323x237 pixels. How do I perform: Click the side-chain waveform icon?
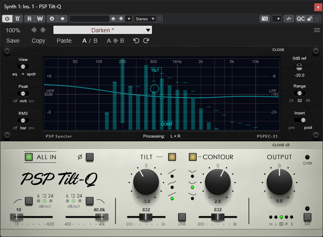coord(289,19)
